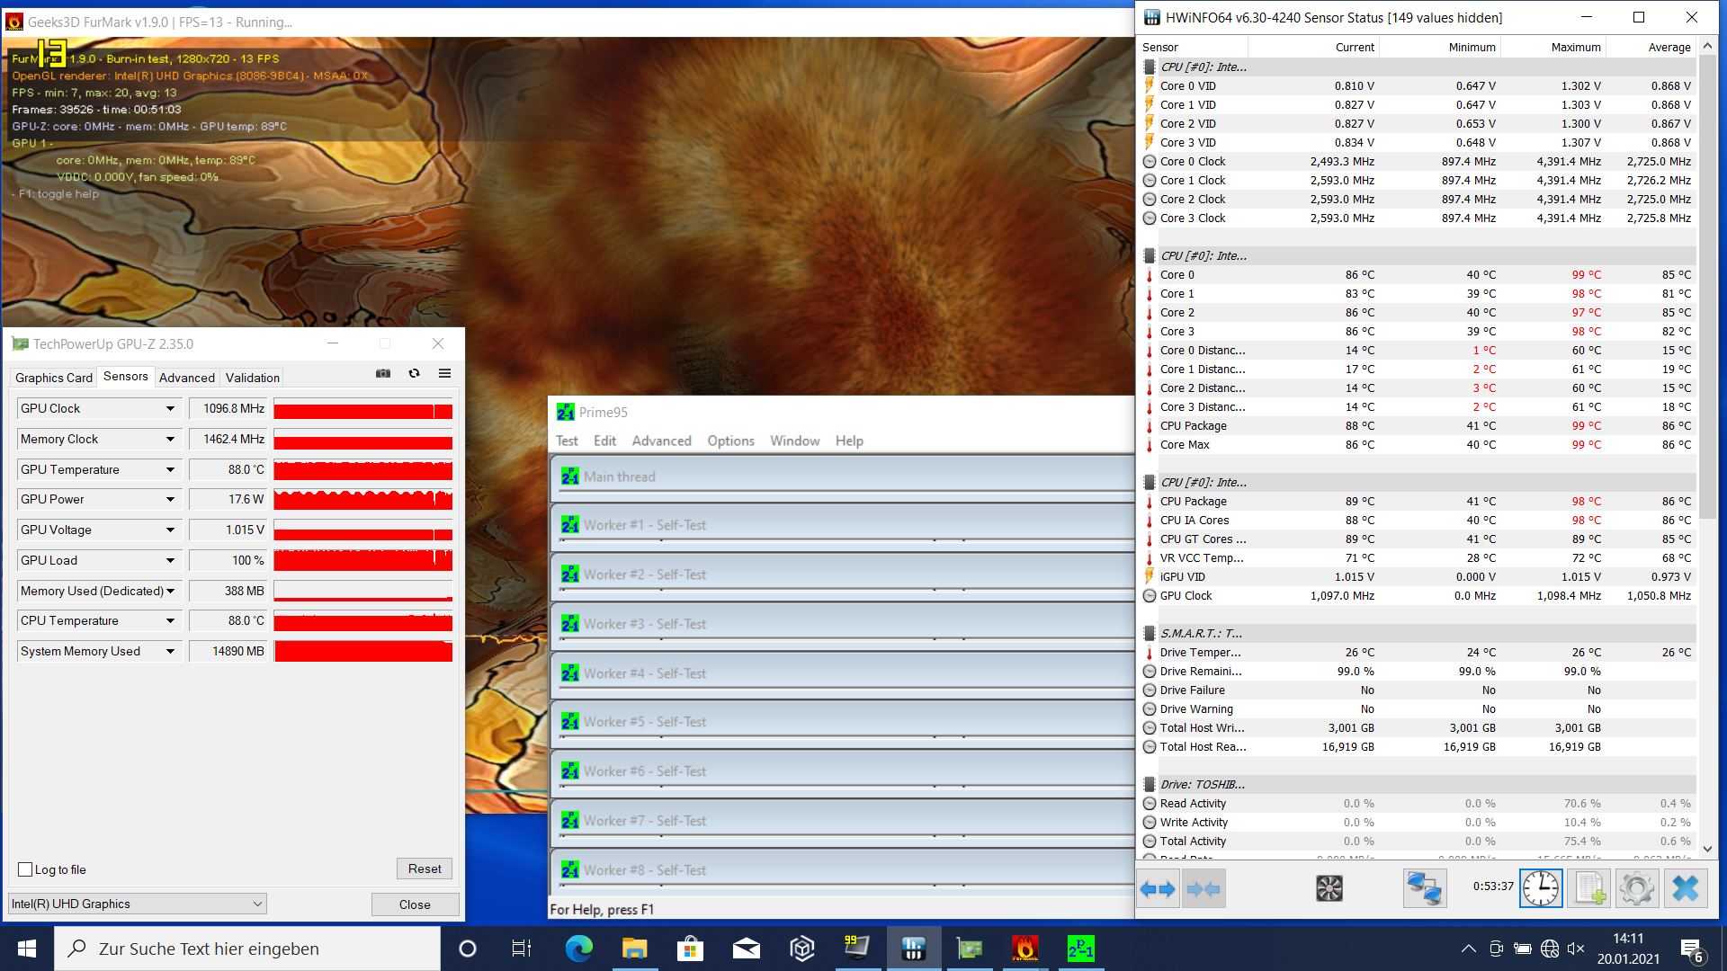
Task: Open GPU-Z hamburger menu icon
Action: pos(444,374)
